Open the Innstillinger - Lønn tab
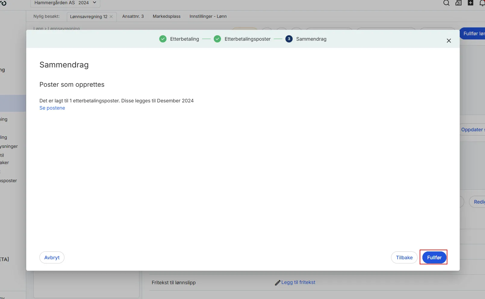This screenshot has width=485, height=299. pyautogui.click(x=208, y=16)
